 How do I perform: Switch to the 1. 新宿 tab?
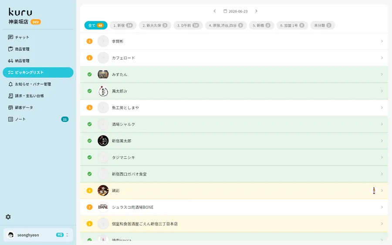pyautogui.click(x=123, y=25)
